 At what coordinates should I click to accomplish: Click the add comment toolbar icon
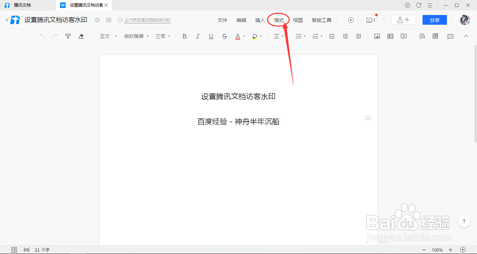pos(404,36)
